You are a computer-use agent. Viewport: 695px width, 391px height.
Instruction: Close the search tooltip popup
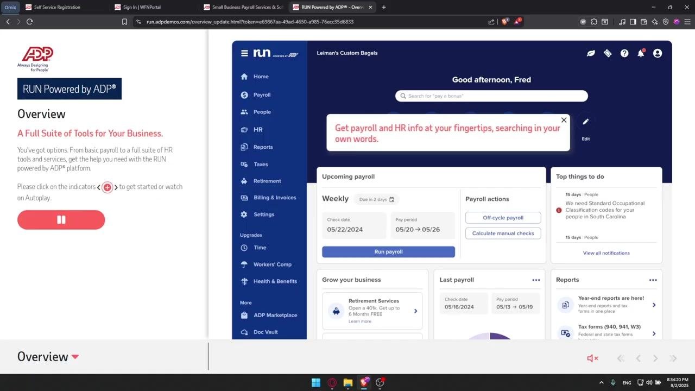tap(564, 120)
